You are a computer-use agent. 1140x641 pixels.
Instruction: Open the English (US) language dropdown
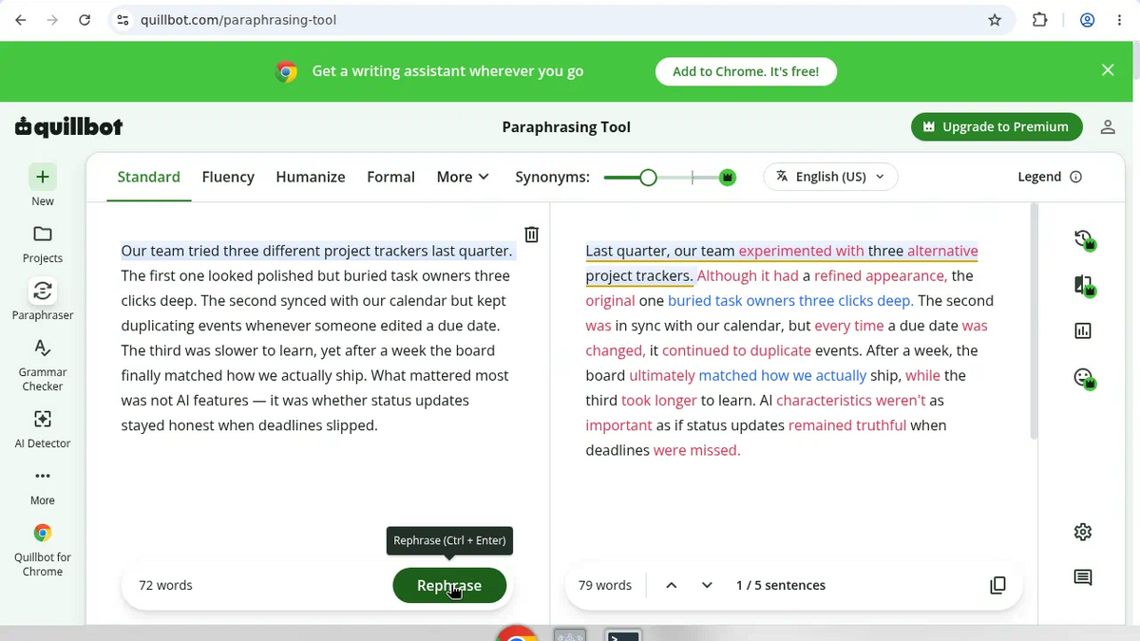[830, 177]
